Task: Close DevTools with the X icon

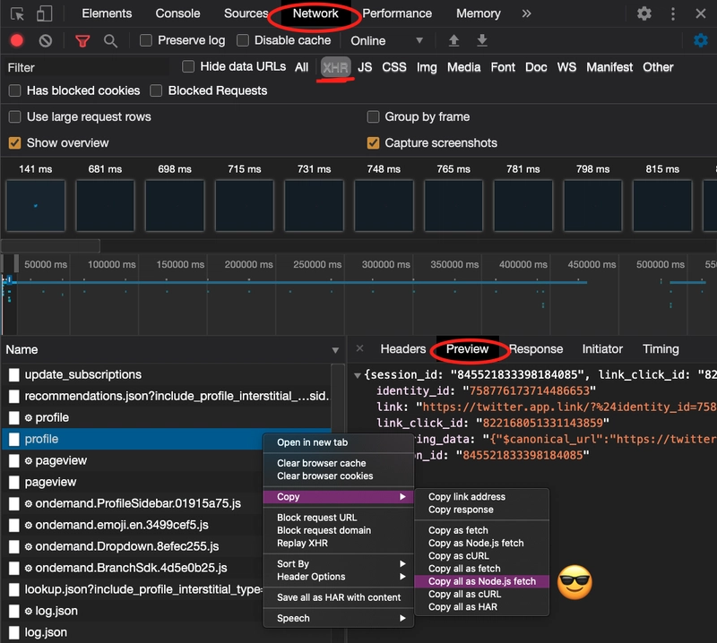Action: click(x=701, y=13)
